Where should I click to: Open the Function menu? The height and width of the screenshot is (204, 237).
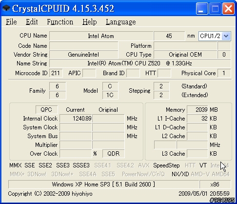click(60, 22)
